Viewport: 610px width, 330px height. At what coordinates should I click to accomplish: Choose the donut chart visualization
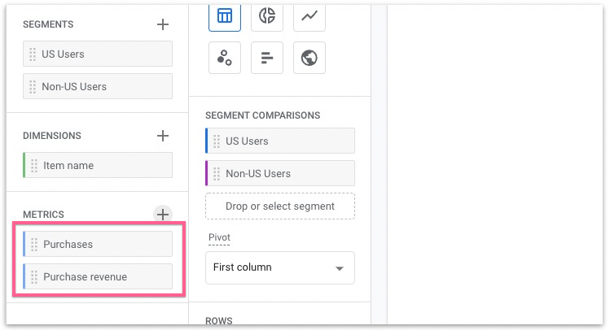(x=266, y=15)
